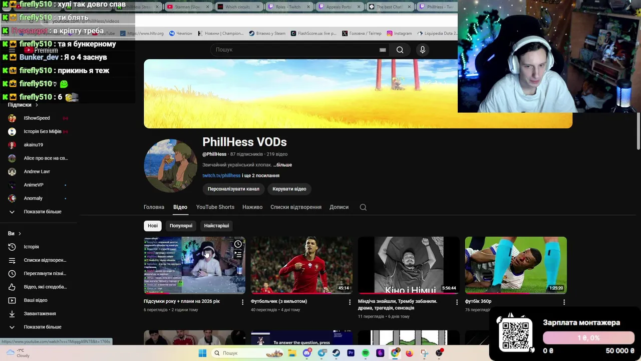Click Керувати відео button

[289, 189]
